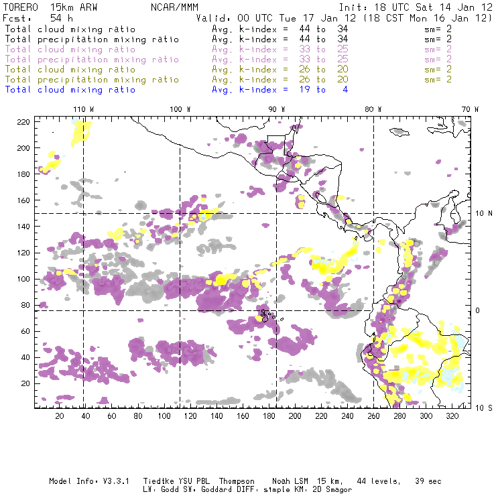
Task: Select the bottom axis "320" grid label
Action: click(452, 416)
